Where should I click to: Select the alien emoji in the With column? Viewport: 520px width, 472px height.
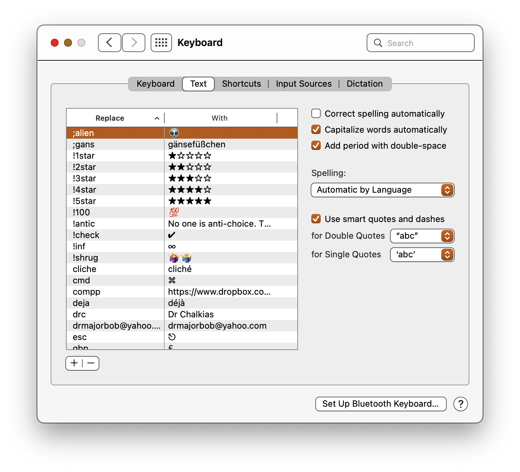pyautogui.click(x=174, y=133)
